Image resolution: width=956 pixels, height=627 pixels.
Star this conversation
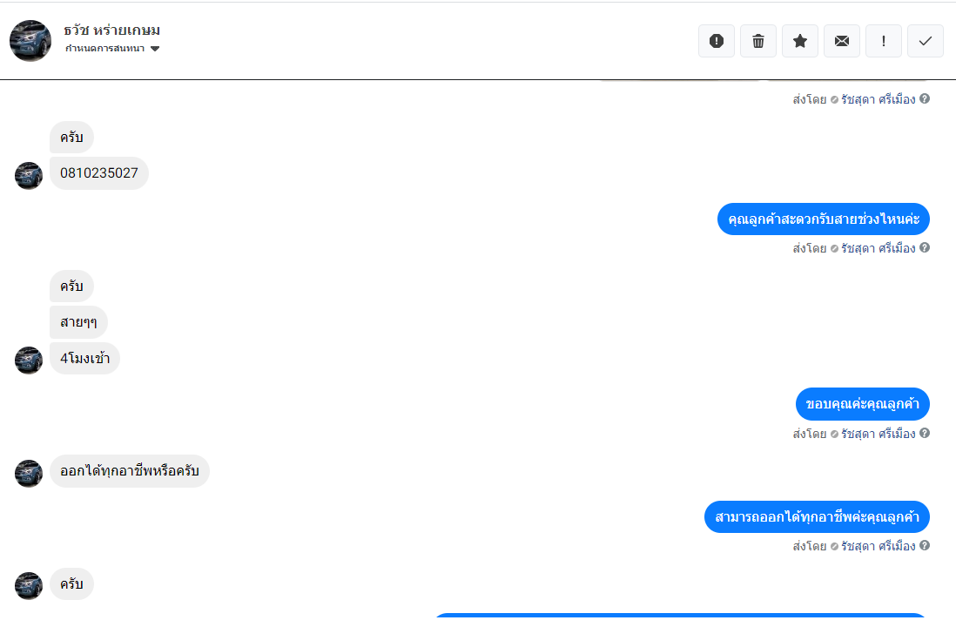coord(800,41)
